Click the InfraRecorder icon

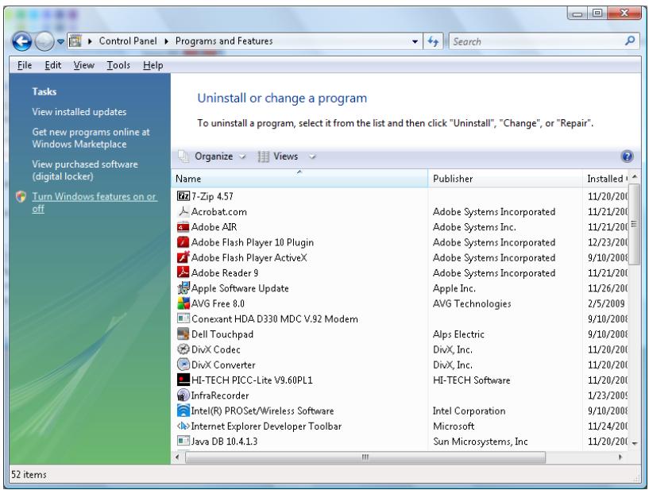(x=183, y=395)
